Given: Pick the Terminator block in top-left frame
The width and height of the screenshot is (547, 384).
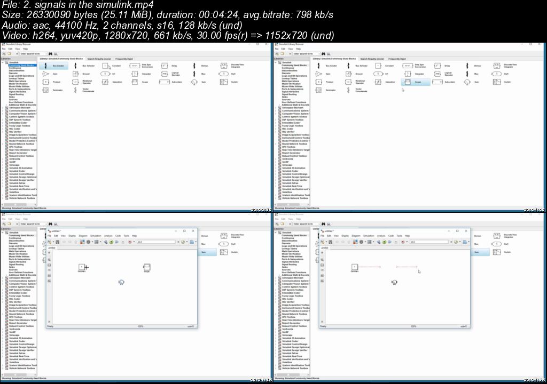Looking at the screenshot, I should point(52,90).
